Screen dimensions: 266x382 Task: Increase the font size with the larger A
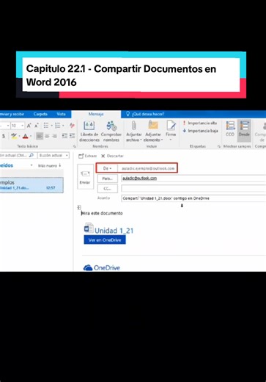click(29, 126)
